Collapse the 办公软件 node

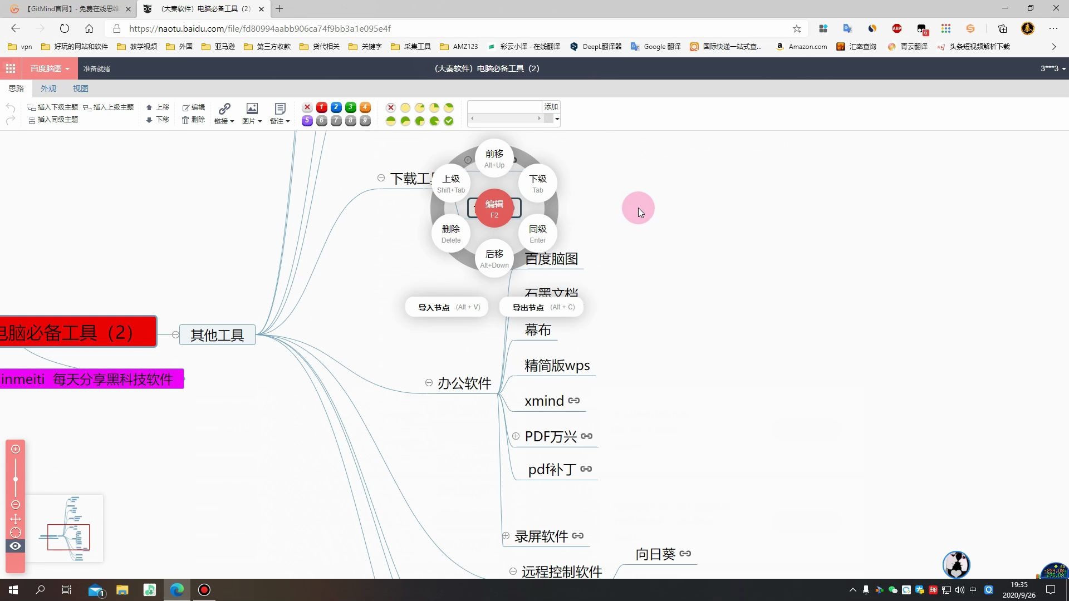click(429, 382)
